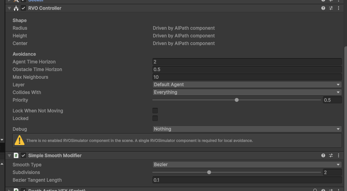Screen dimensions: 347x191
Task: Open presets for Simple Smooth Modifier
Action: 331,155
